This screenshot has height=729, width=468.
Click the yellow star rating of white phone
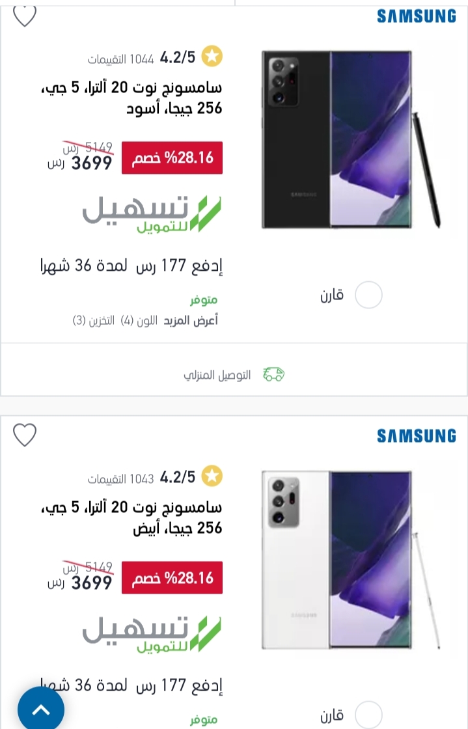tap(212, 476)
